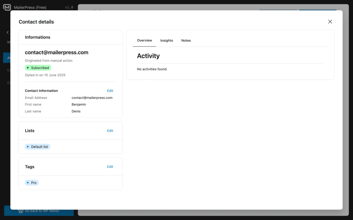Screen dimensions: 353x220
Task: Select the Pro tag badge
Action: [32, 183]
